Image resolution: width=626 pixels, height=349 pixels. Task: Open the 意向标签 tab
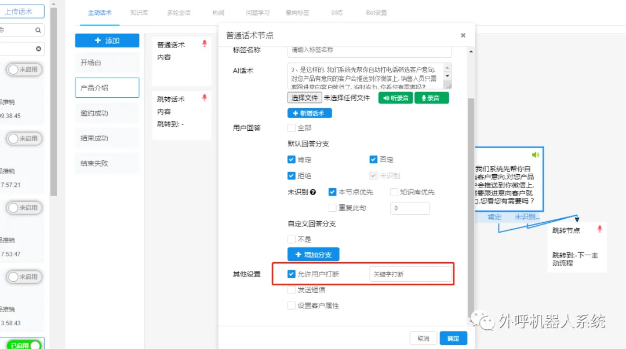297,13
